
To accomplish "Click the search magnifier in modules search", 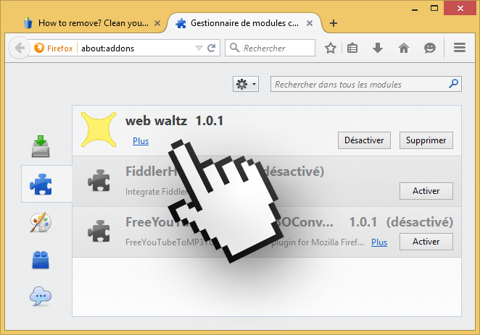I will click(453, 83).
